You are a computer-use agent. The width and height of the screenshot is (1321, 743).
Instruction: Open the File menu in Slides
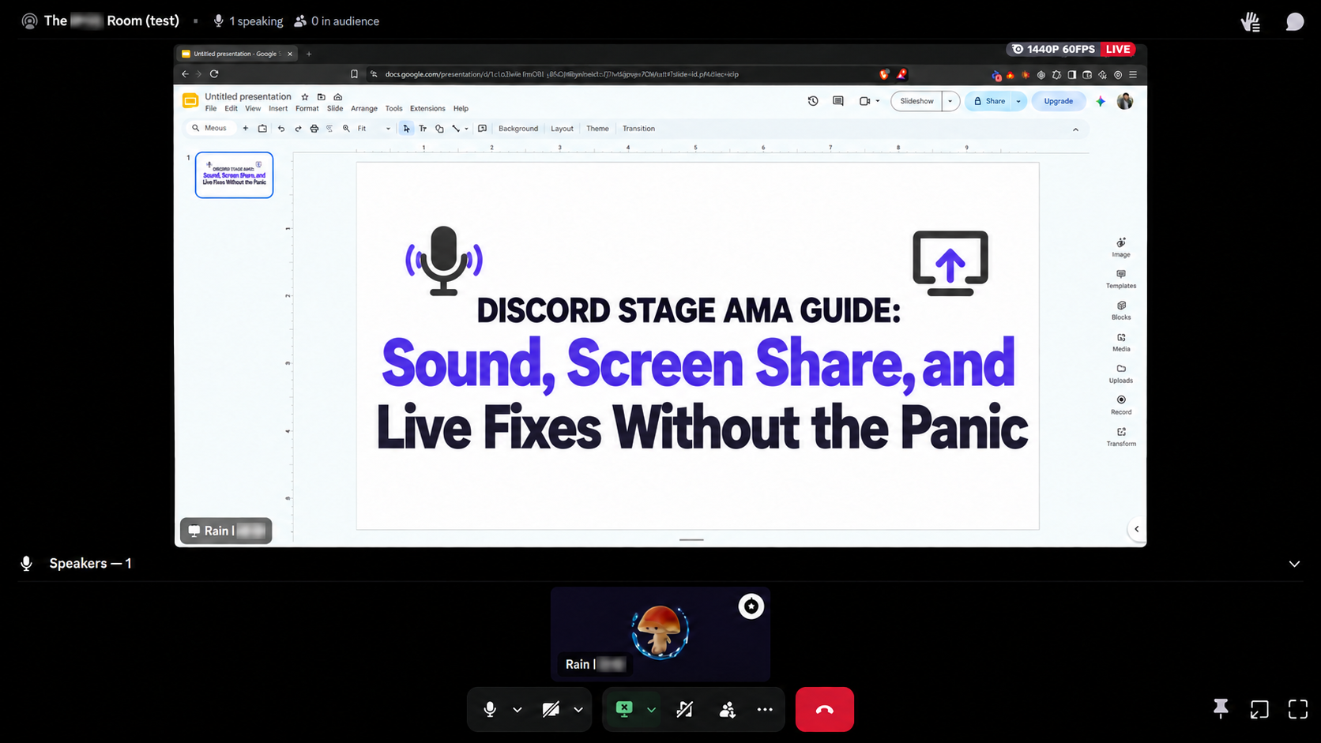tap(211, 109)
